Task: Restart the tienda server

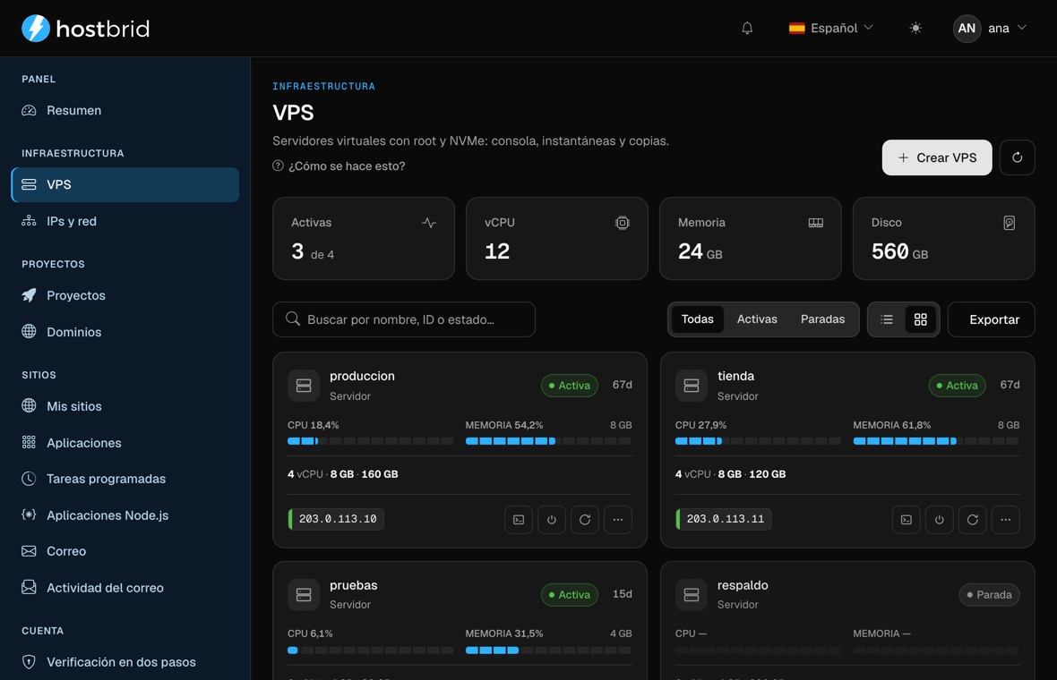Action: pos(972,520)
